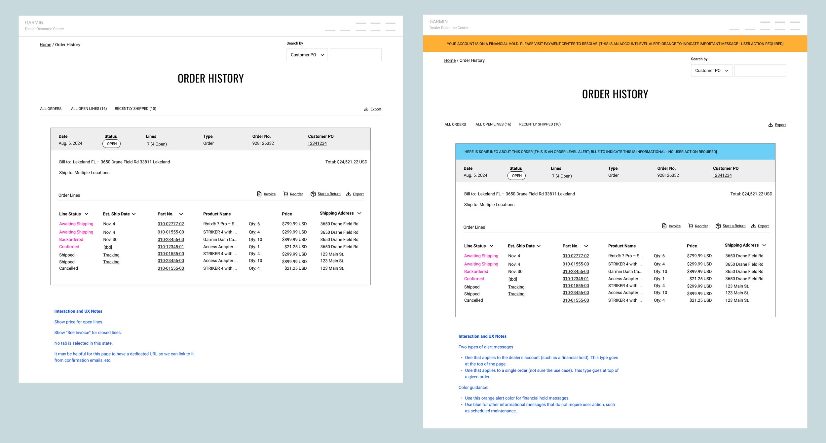826x443 pixels.
Task: Click Home breadcrumb link in left mockup
Action: [x=45, y=45]
